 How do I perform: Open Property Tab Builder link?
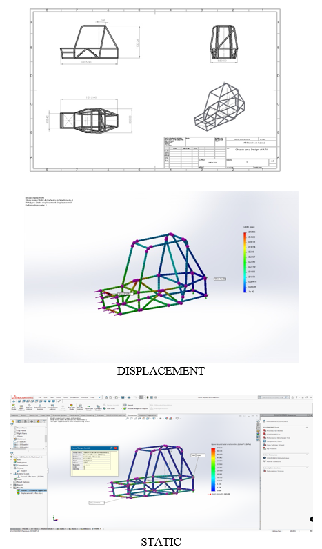pyautogui.click(x=272, y=430)
